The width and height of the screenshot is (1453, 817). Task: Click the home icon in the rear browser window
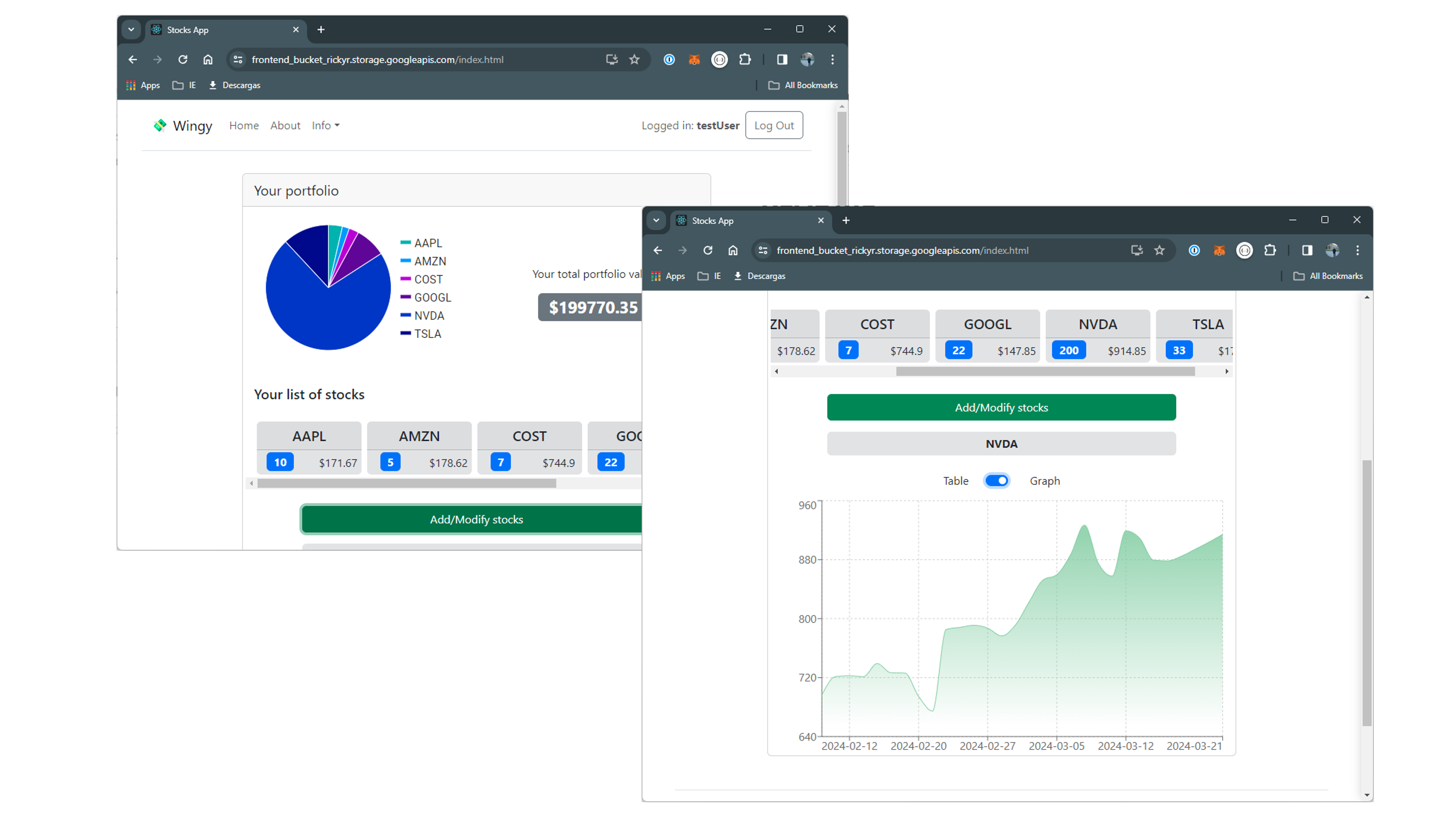pos(208,59)
